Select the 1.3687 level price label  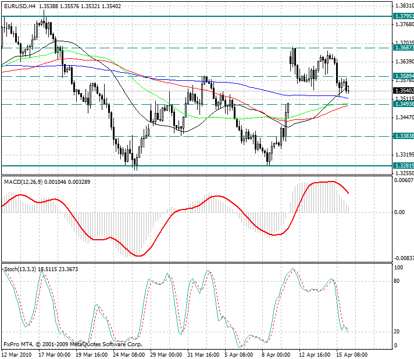click(404, 48)
